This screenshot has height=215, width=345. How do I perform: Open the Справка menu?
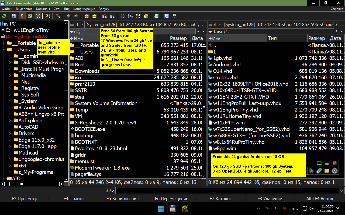[337, 9]
